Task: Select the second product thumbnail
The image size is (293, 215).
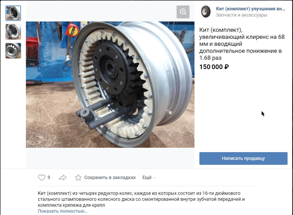Action: coord(13,32)
